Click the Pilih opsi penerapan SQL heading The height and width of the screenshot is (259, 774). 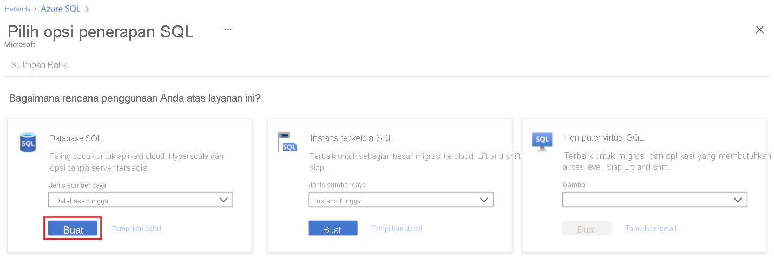[x=101, y=31]
